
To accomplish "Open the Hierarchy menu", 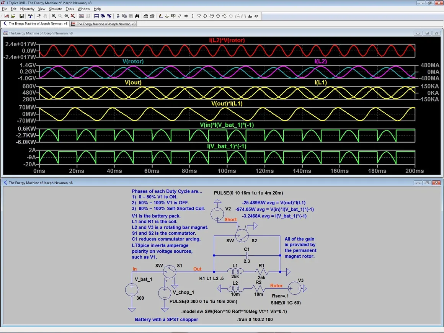I will pos(27,9).
